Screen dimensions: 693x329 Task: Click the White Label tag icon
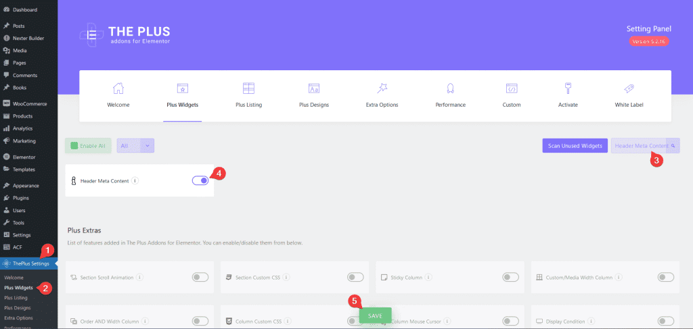coord(629,88)
